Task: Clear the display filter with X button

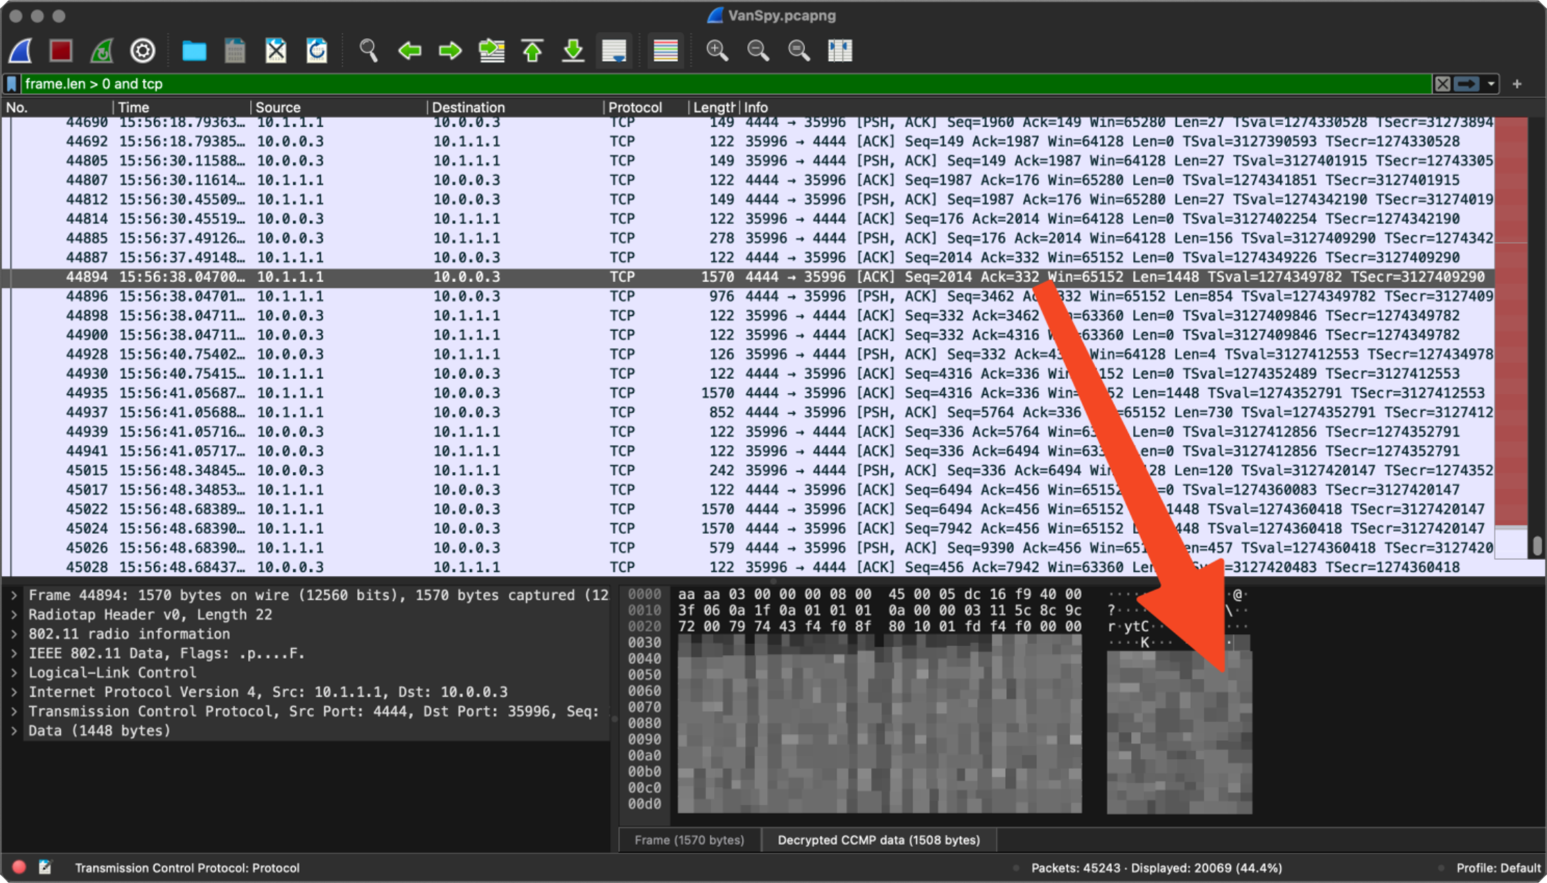Action: (1442, 84)
